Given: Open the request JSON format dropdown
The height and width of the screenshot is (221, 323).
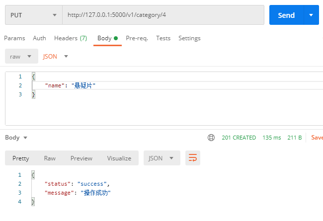Looking at the screenshot, I should pos(56,56).
